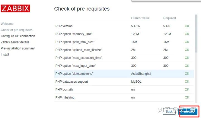
Task: Go back with the Back button
Action: 169,112
